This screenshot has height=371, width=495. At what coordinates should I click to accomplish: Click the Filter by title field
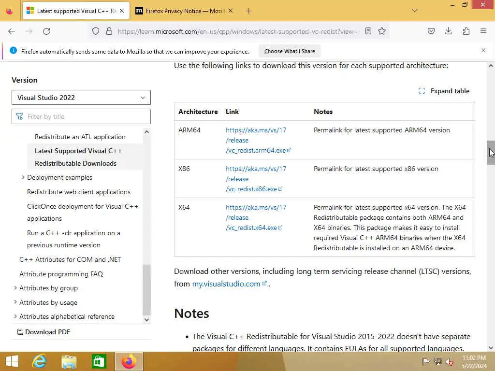81,116
